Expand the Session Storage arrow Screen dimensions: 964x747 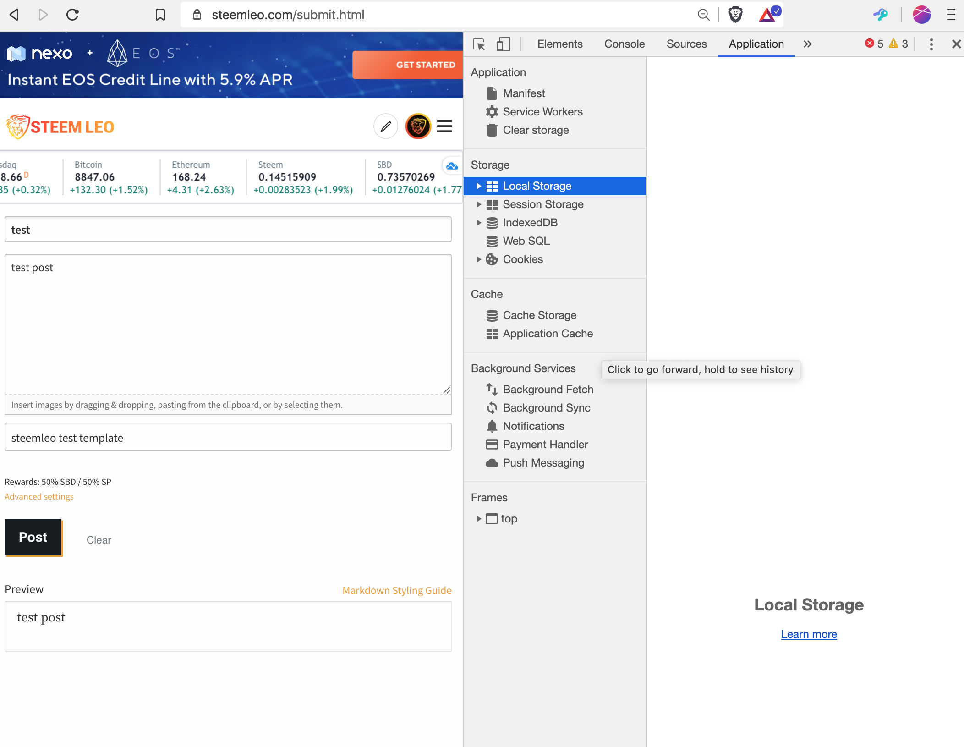point(478,204)
